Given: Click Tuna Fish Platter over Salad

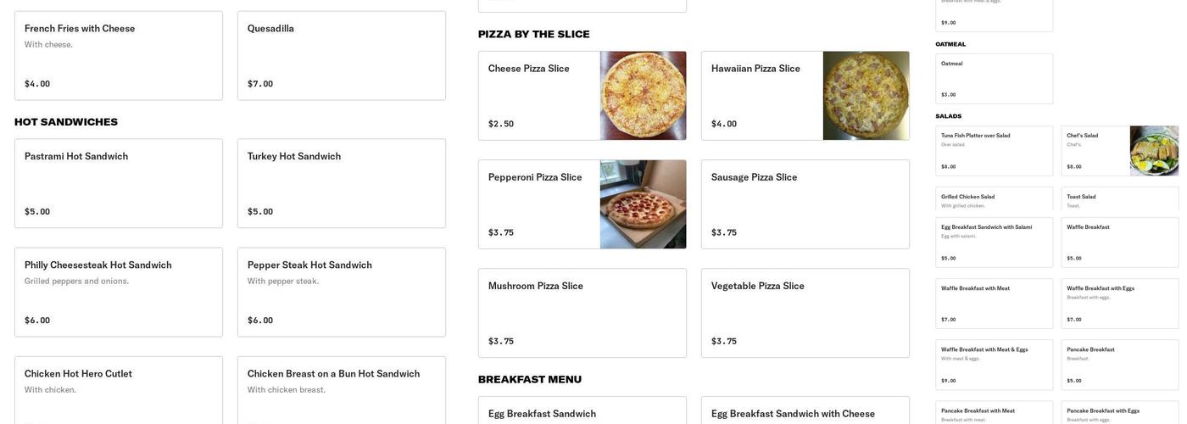Looking at the screenshot, I should (994, 151).
